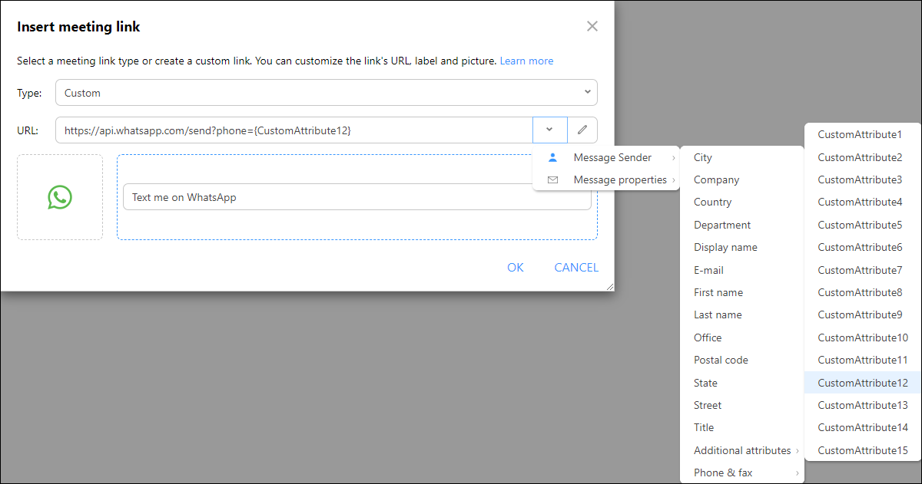Select Country from the sender menu

(742, 202)
